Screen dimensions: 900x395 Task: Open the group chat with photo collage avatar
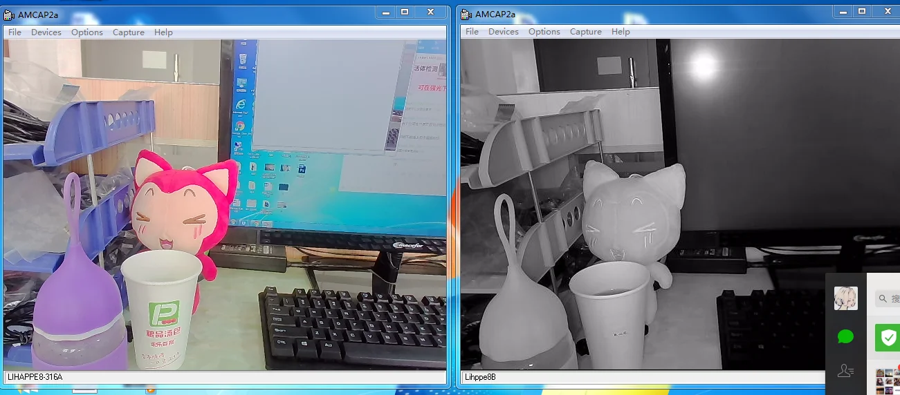888,382
